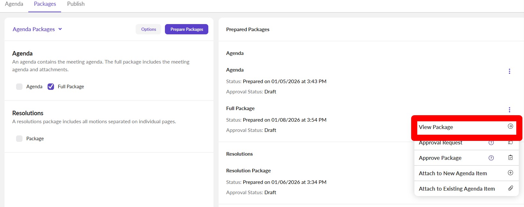
Task: Click the Full Package three-dot menu icon
Action: (509, 110)
